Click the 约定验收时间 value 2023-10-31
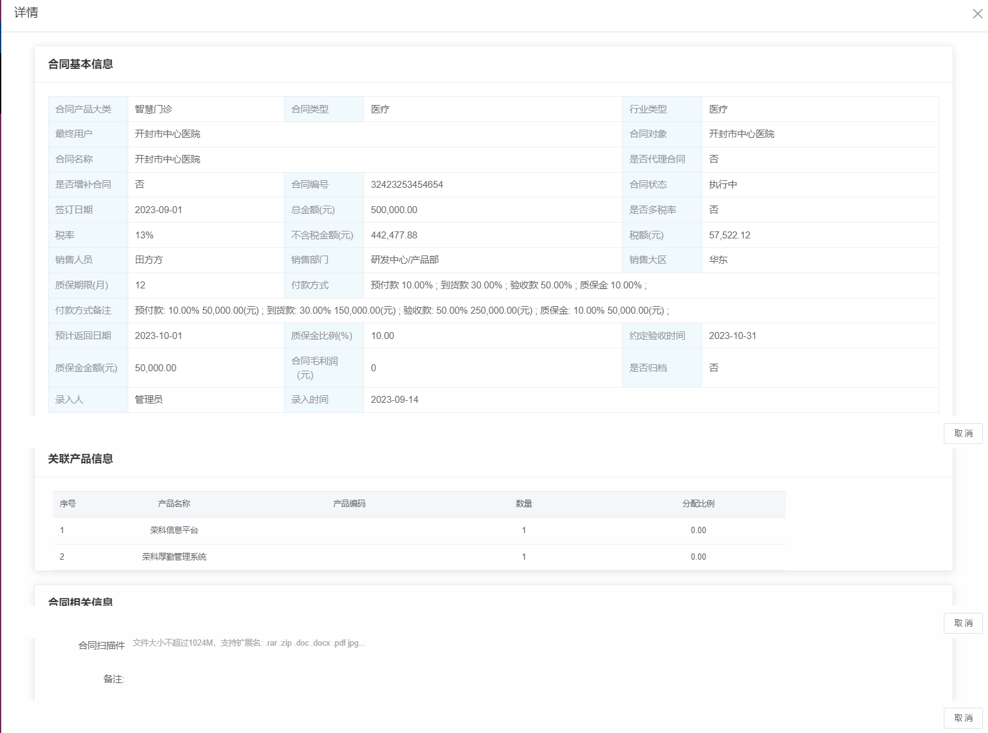The height and width of the screenshot is (733, 988). point(732,336)
